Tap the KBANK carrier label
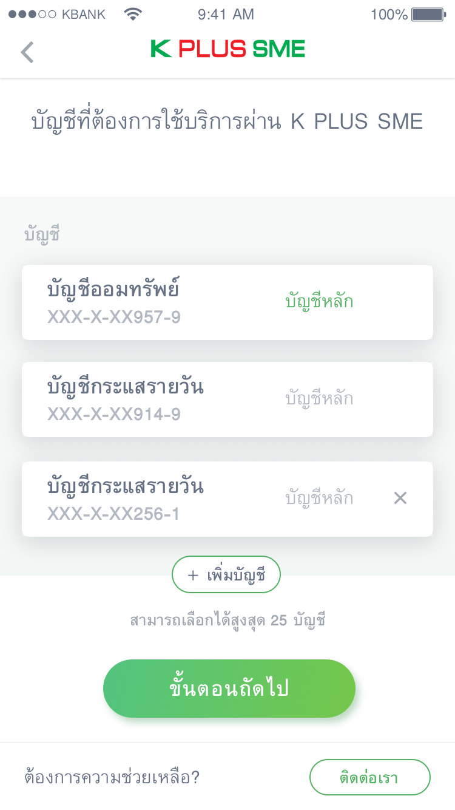This screenshot has height=810, width=455. pos(84,15)
